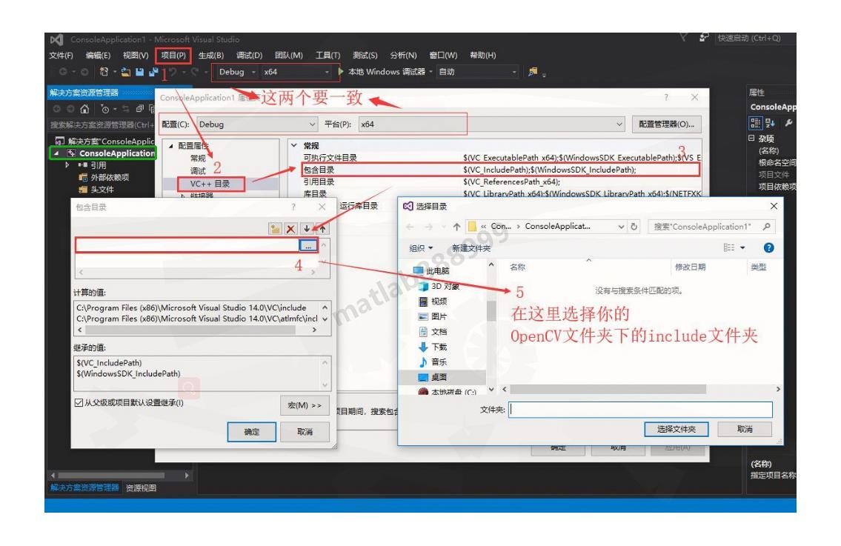Open the view options dropdown in 选择目录 dialog
Image resolution: width=841 pixels, height=546 pixels.
pyautogui.click(x=742, y=247)
